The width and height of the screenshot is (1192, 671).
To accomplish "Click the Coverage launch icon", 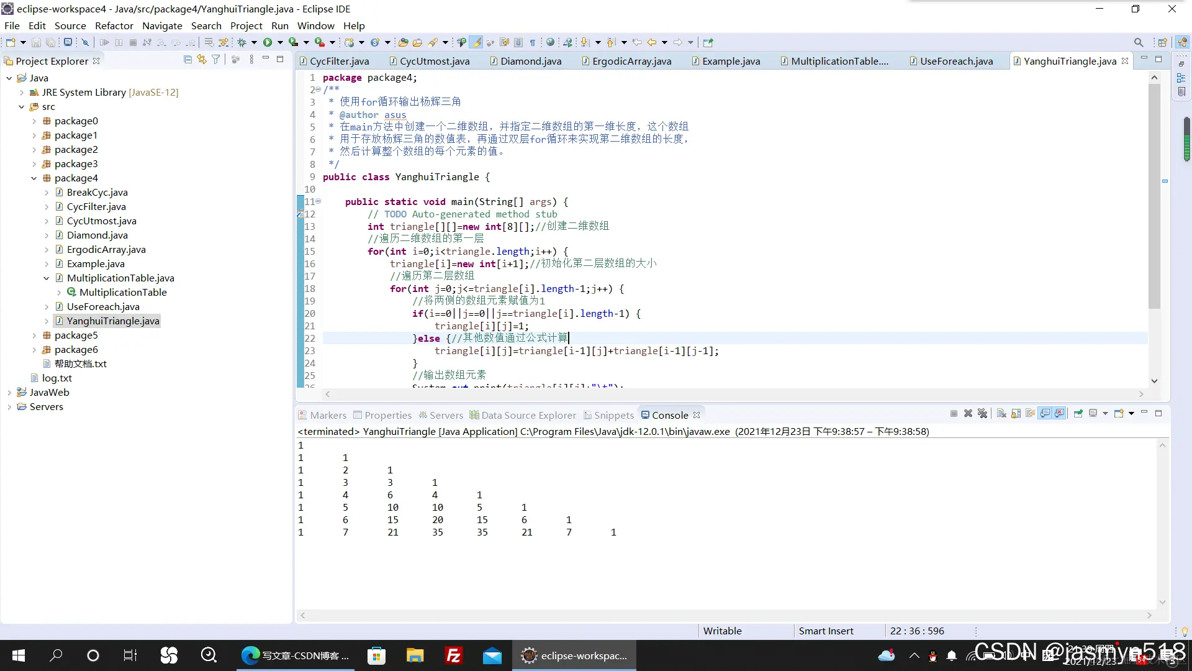I will (294, 42).
